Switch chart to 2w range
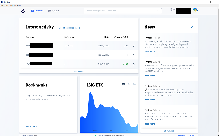Viewport: 220px width, 137px height. [x=134, y=84]
